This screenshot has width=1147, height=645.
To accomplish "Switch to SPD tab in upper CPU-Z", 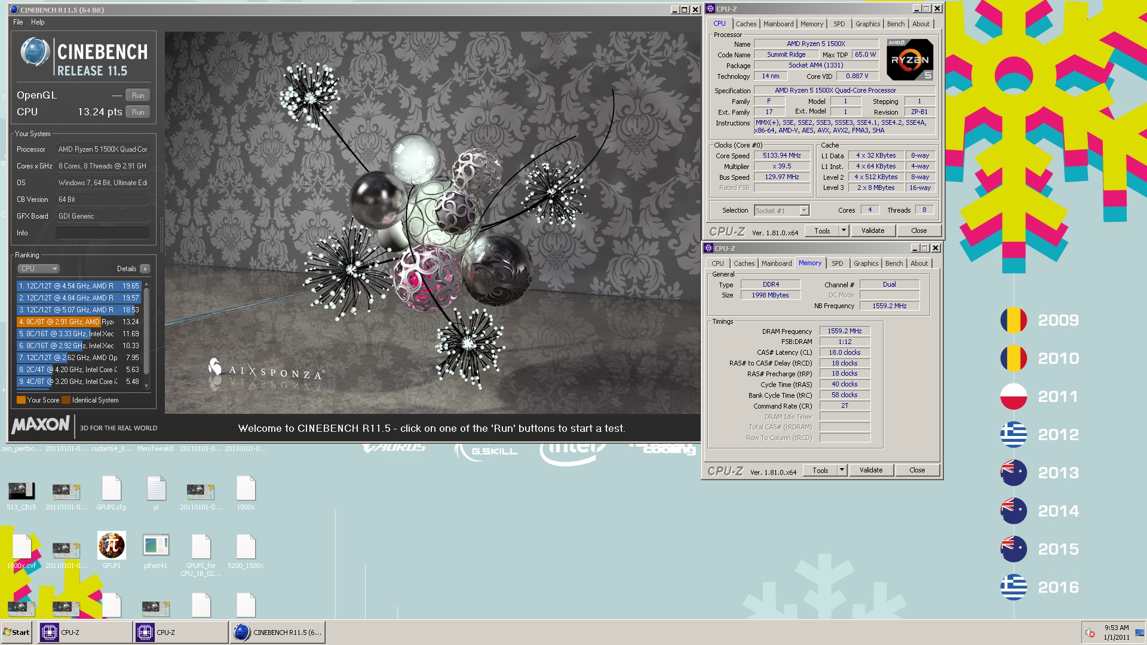I will [839, 24].
